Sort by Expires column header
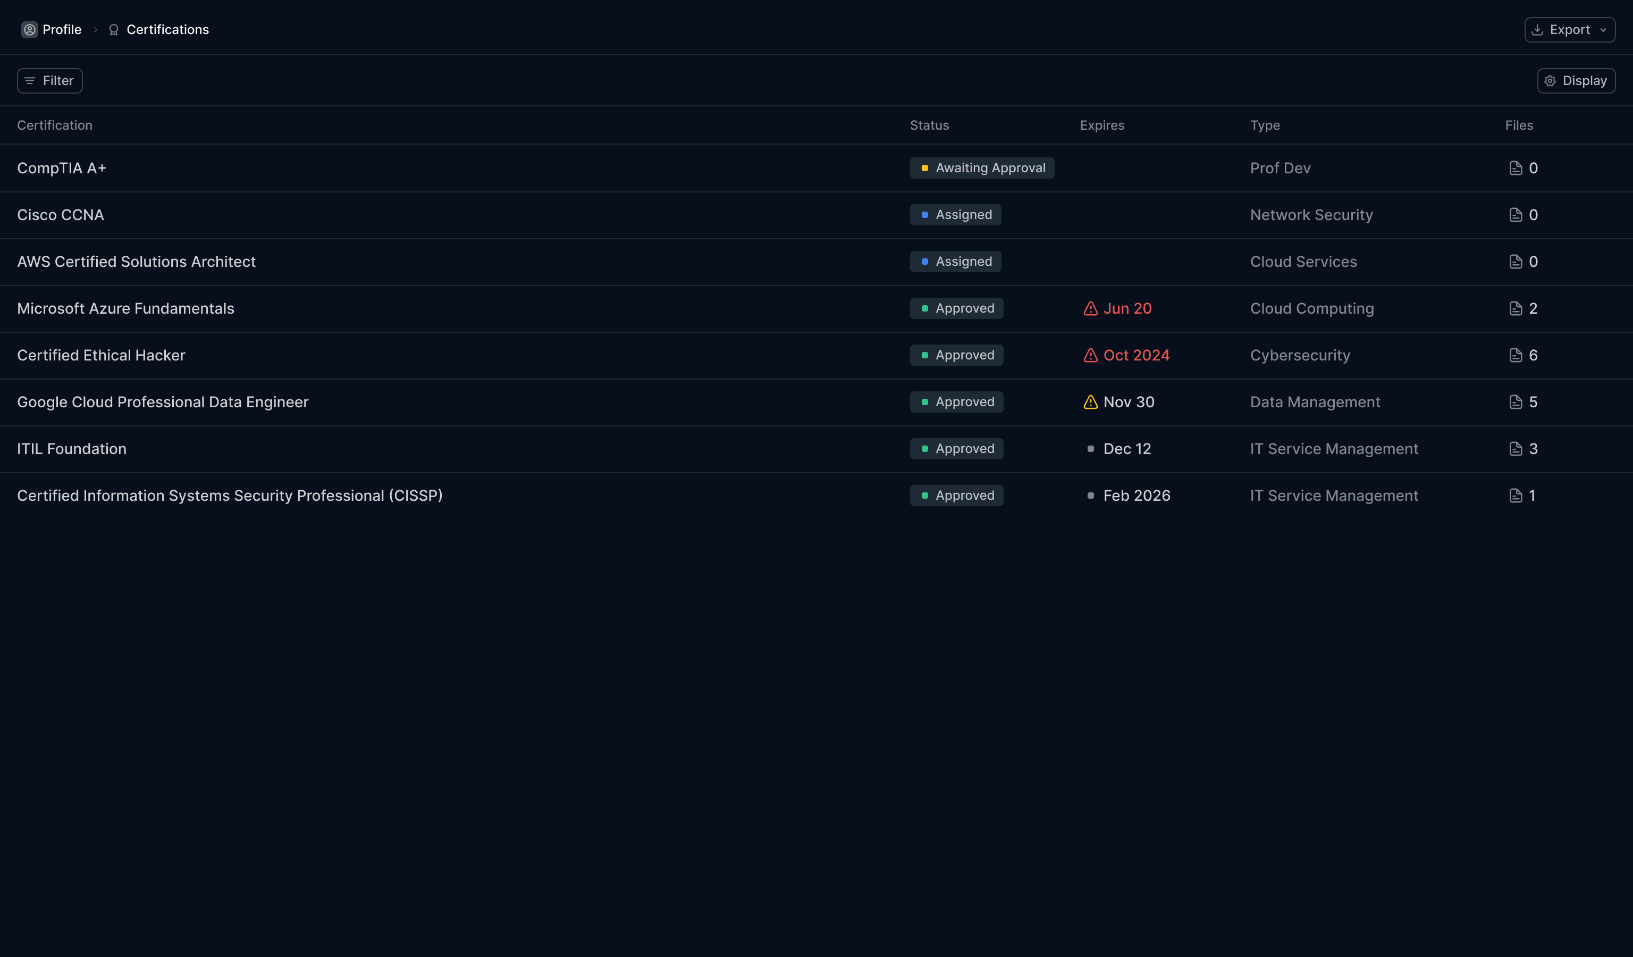The image size is (1633, 957). 1101,125
